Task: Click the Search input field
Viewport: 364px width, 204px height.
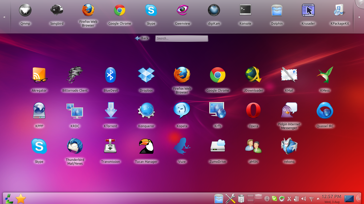Action: point(181,39)
